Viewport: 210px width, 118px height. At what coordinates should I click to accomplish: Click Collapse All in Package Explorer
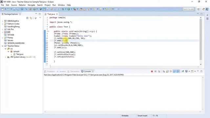27,18
